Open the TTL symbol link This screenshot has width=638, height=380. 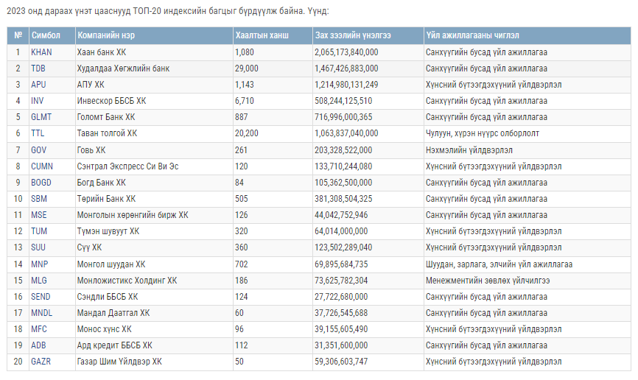[x=38, y=133]
